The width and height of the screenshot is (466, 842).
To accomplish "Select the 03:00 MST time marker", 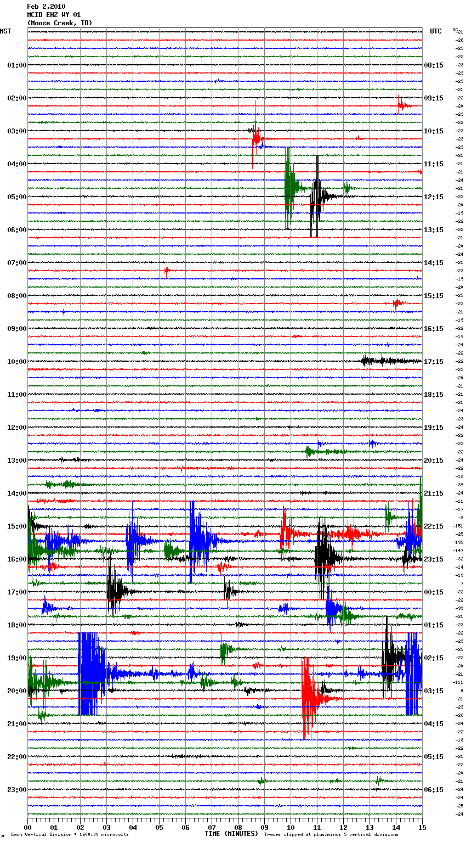I will 16,131.
